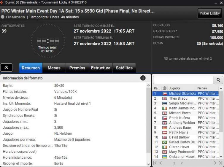The height and width of the screenshot is (167, 224).
Task: Click the Irish flag beside Keith James Mc...
Action: (x=165, y=108)
